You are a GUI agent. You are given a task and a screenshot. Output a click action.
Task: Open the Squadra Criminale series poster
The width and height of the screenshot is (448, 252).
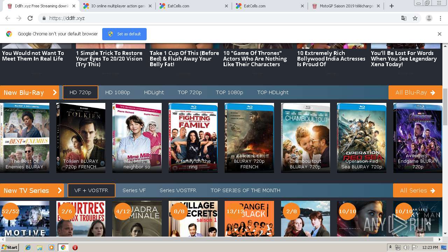tap(137, 219)
